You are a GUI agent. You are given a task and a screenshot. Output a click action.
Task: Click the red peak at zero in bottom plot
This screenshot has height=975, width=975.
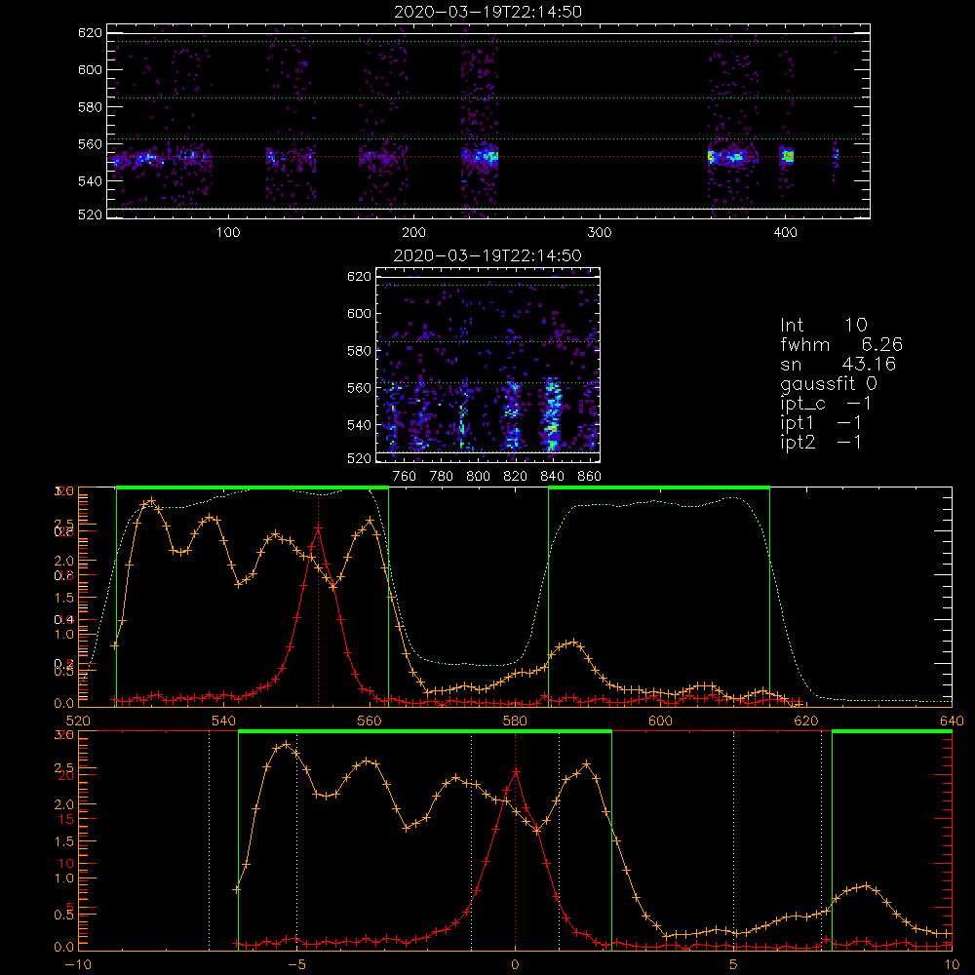tap(516, 771)
